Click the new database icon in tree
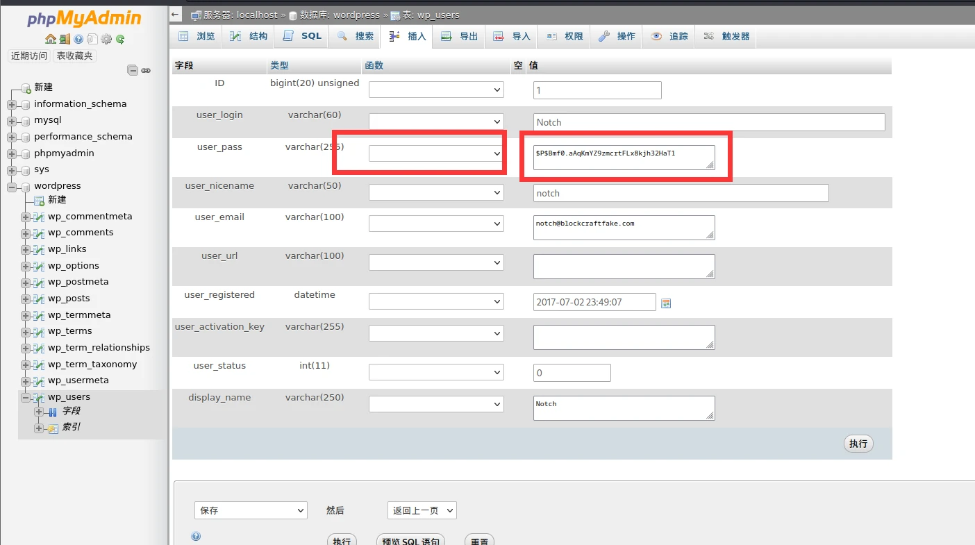The height and width of the screenshot is (545, 975). tap(26, 87)
